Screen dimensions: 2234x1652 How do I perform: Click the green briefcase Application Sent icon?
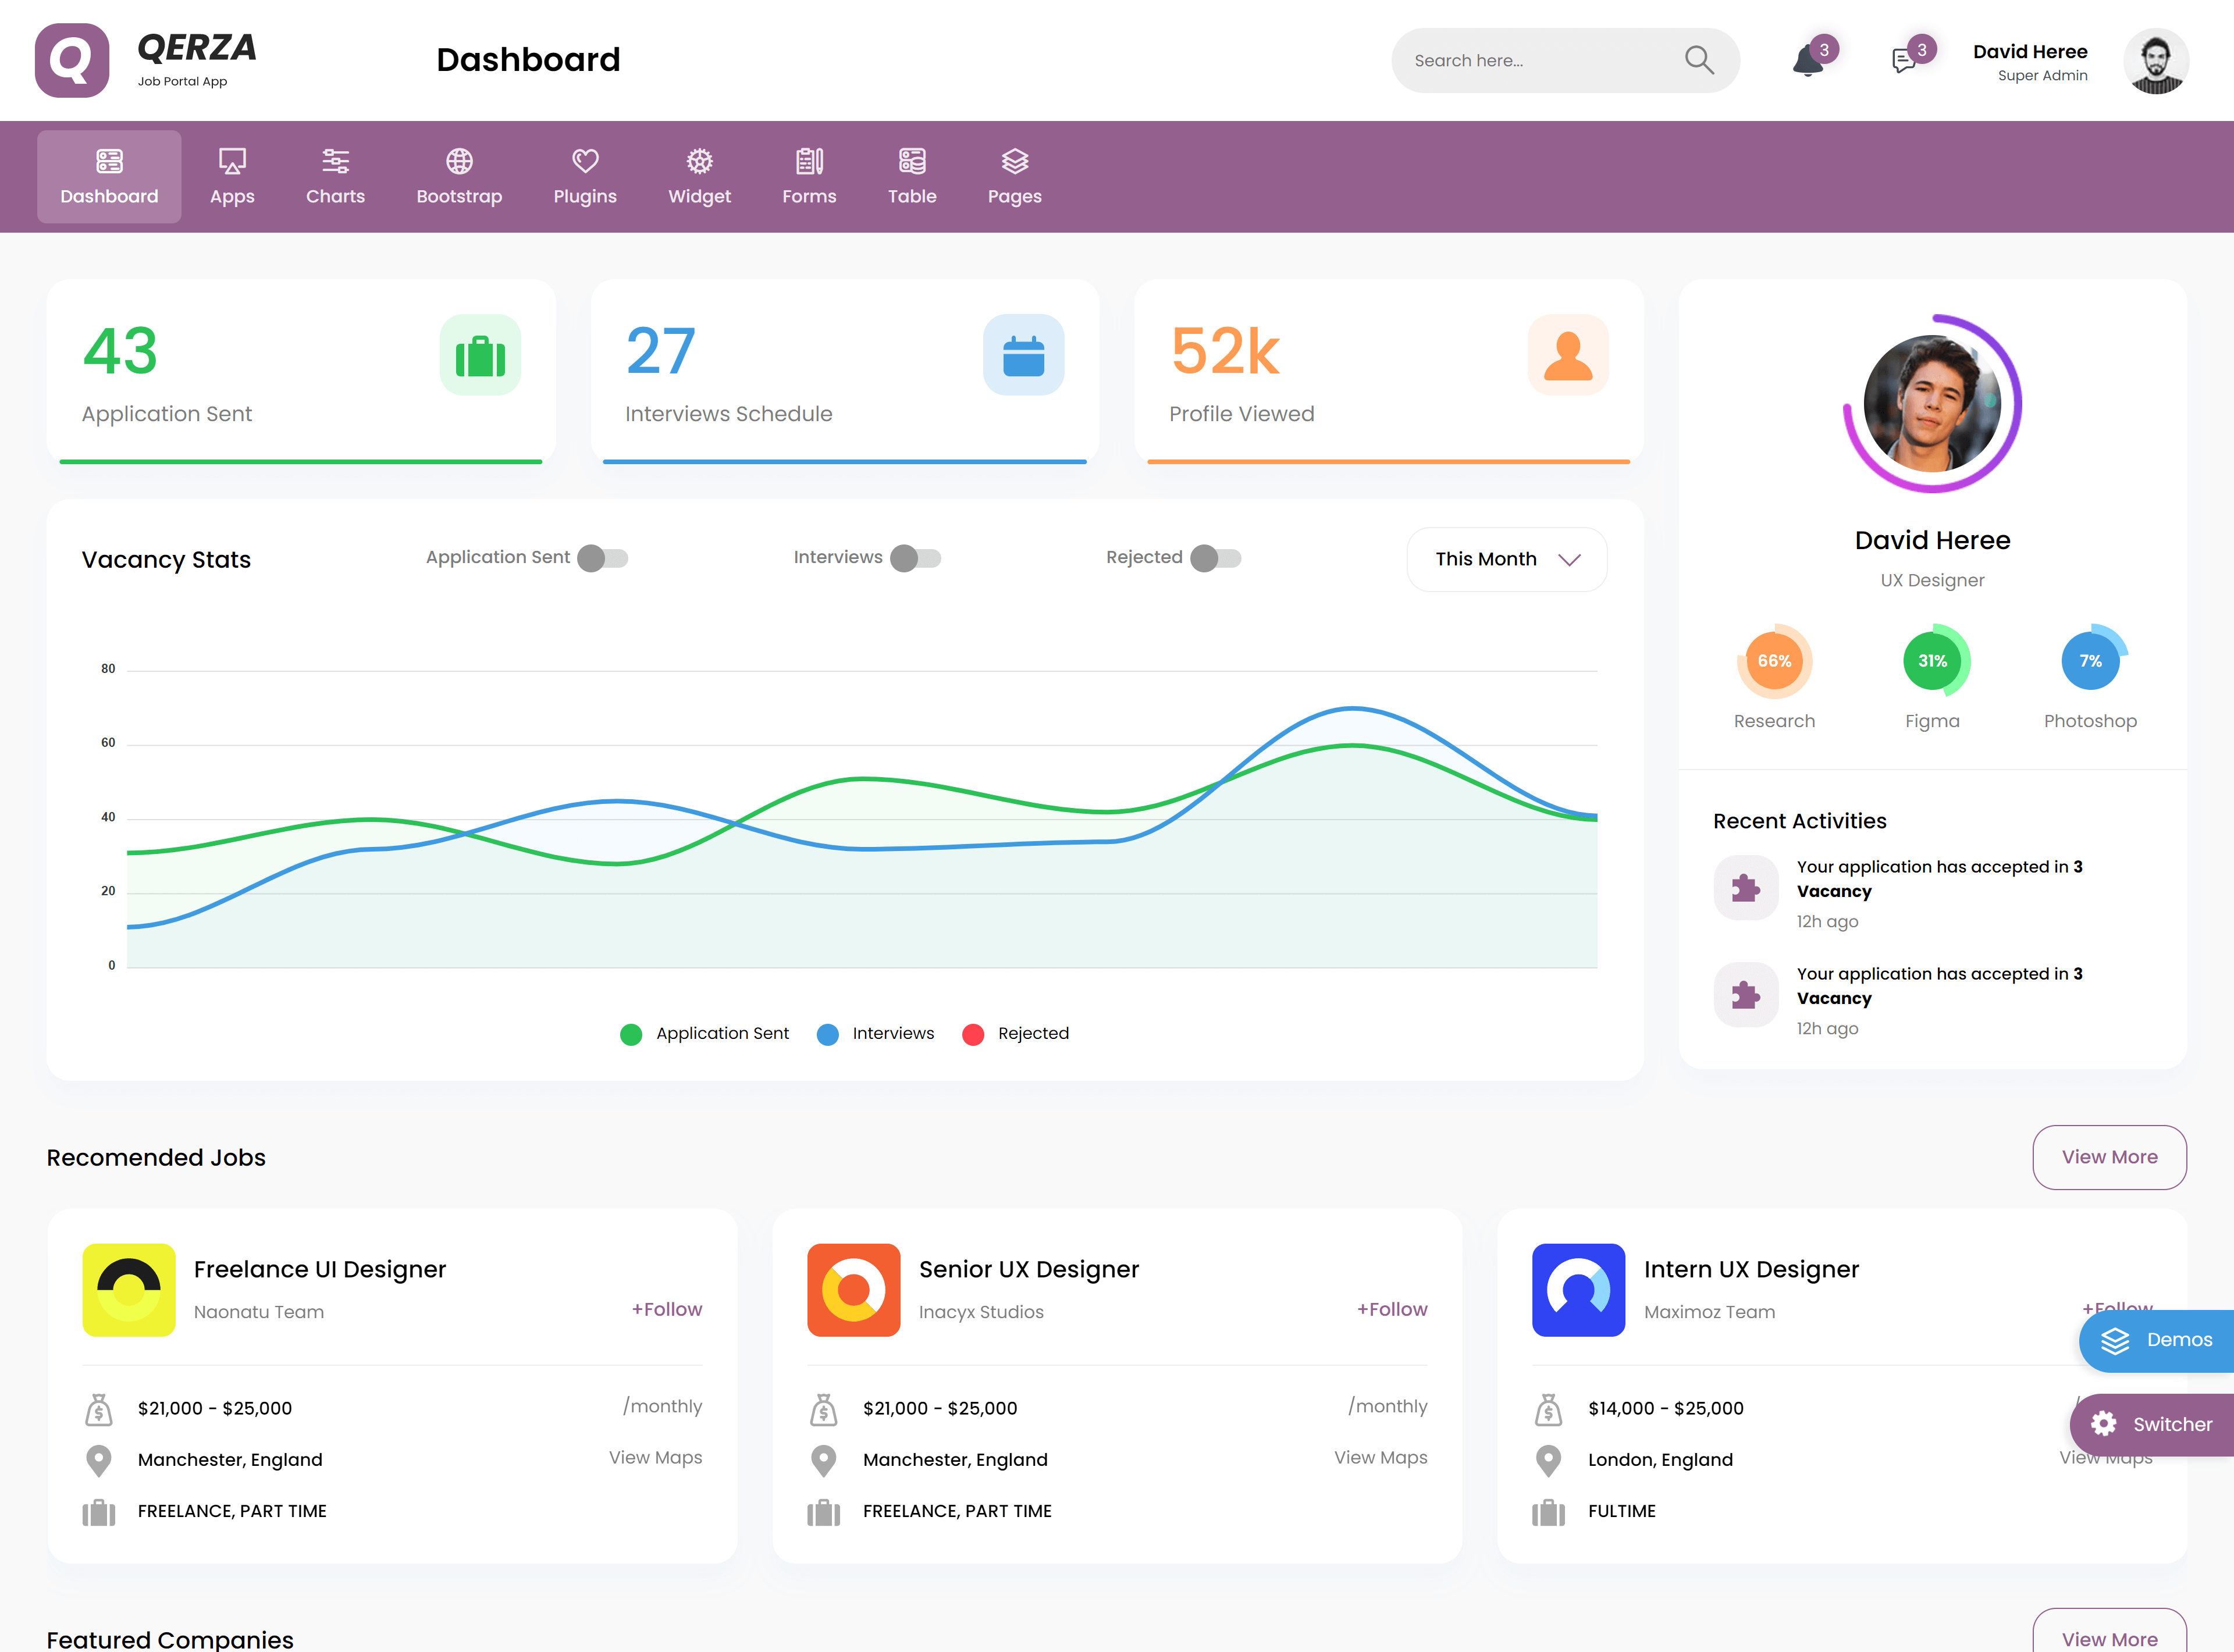pos(480,356)
